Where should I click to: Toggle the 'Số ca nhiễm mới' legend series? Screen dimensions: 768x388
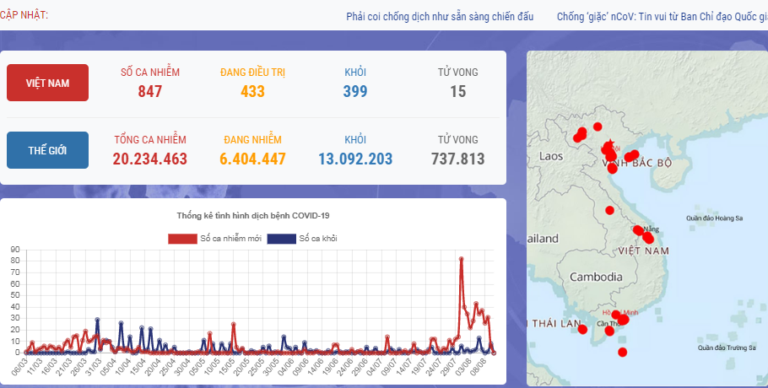228,239
